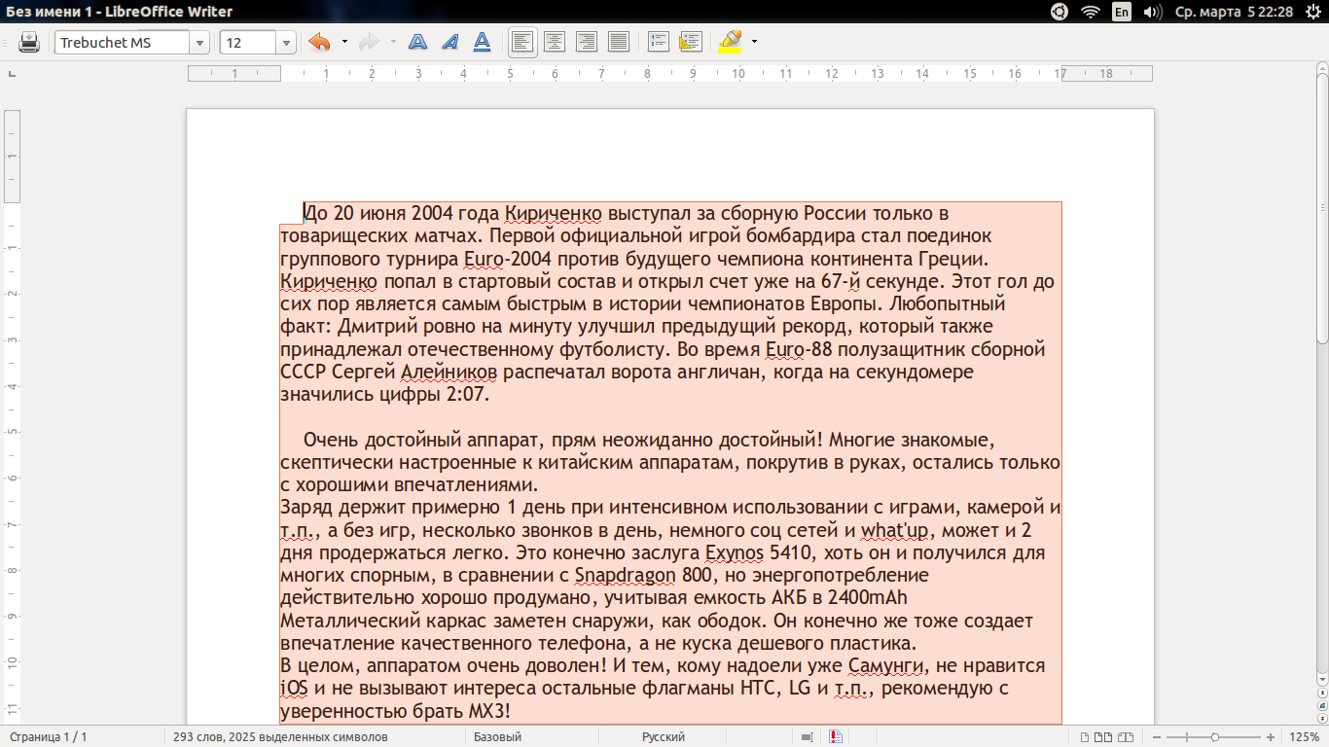Click the Print document icon
The image size is (1329, 747).
click(x=29, y=43)
